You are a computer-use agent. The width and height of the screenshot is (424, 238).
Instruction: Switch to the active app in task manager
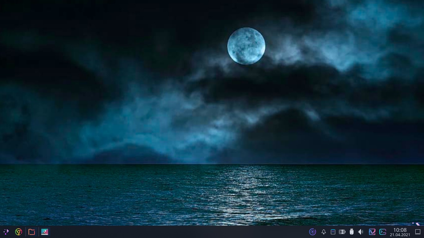tap(45, 232)
